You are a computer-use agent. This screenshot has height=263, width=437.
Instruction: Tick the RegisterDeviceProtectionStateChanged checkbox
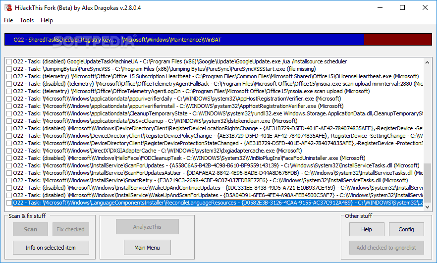click(x=9, y=143)
